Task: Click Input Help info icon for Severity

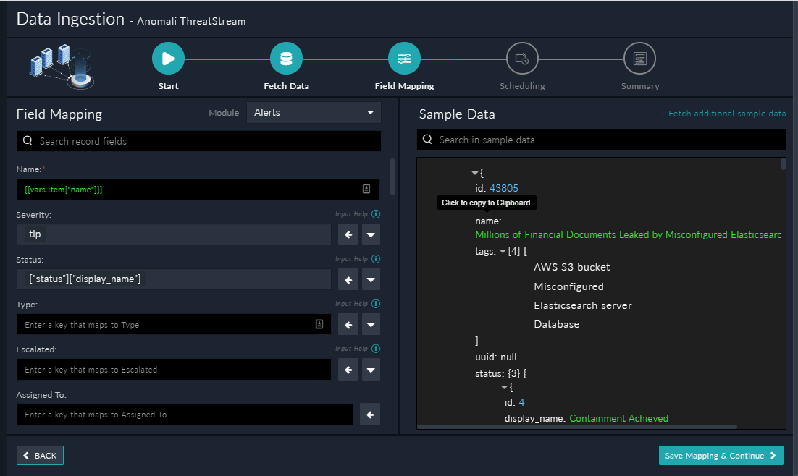Action: click(x=376, y=214)
